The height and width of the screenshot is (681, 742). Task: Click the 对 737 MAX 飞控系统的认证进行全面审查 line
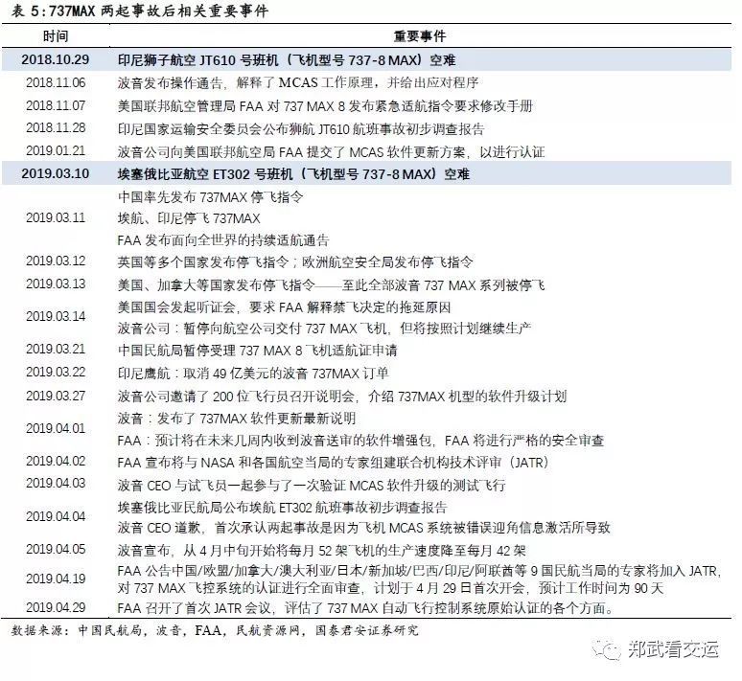click(390, 588)
